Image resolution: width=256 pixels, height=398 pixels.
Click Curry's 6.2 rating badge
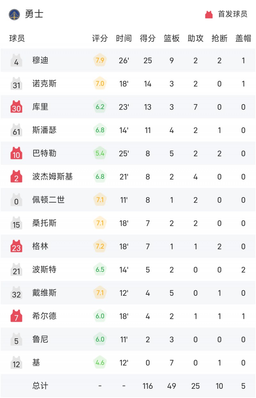click(x=100, y=107)
